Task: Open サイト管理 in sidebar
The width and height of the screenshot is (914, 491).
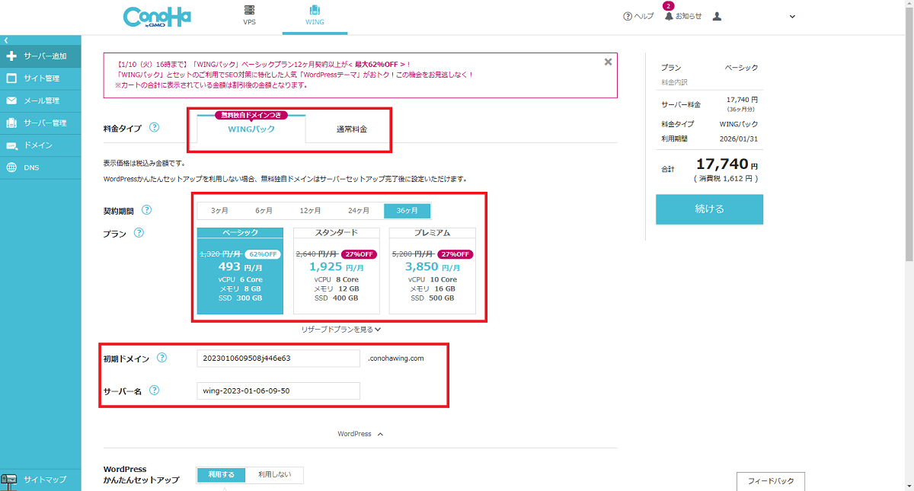Action: coord(41,78)
